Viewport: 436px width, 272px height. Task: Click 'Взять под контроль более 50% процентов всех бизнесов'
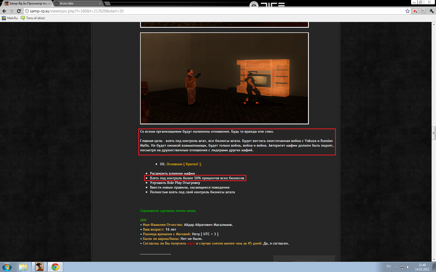coord(197,178)
